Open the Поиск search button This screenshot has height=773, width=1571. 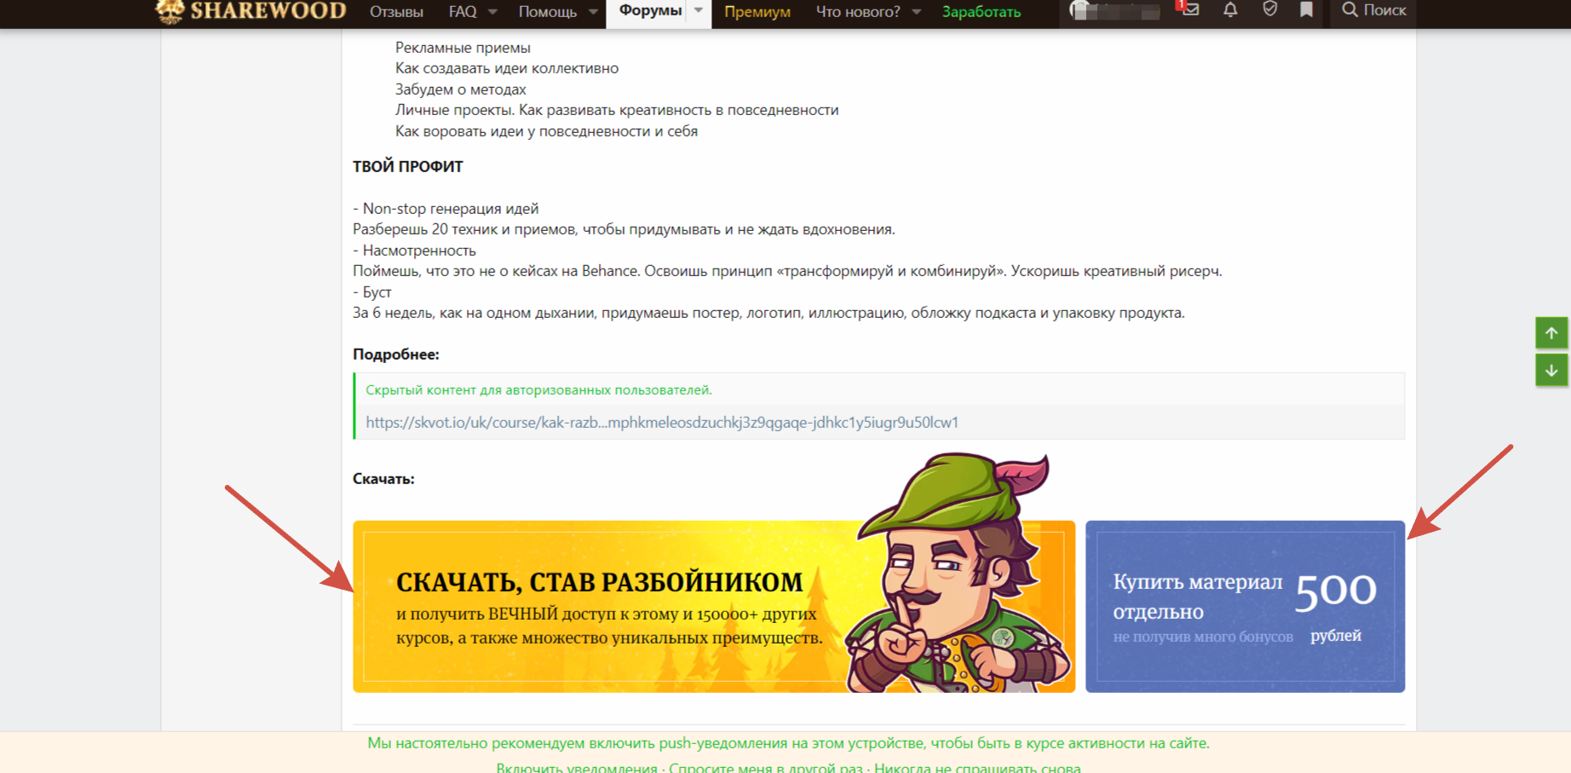pos(1373,10)
